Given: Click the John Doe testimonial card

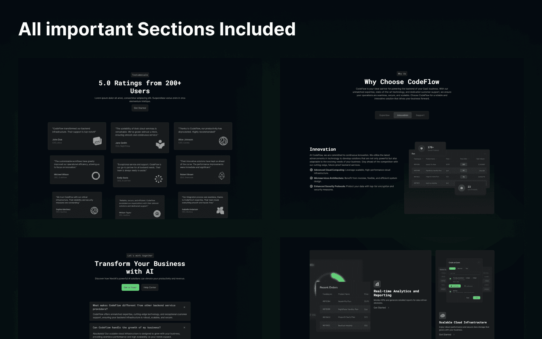Looking at the screenshot, I should pyautogui.click(x=77, y=136).
